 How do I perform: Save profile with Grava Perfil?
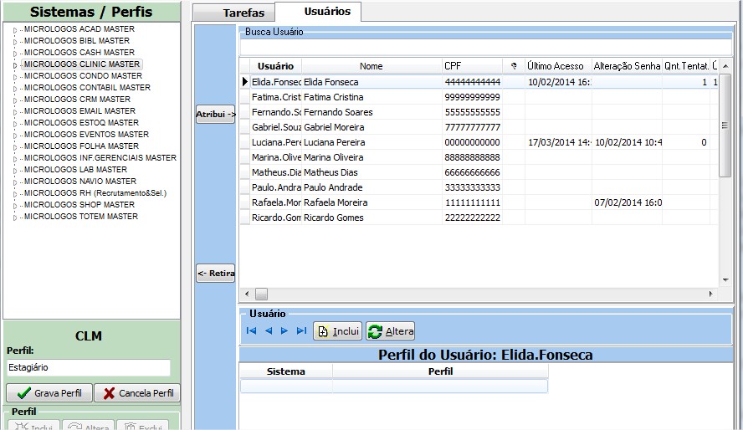(x=49, y=393)
